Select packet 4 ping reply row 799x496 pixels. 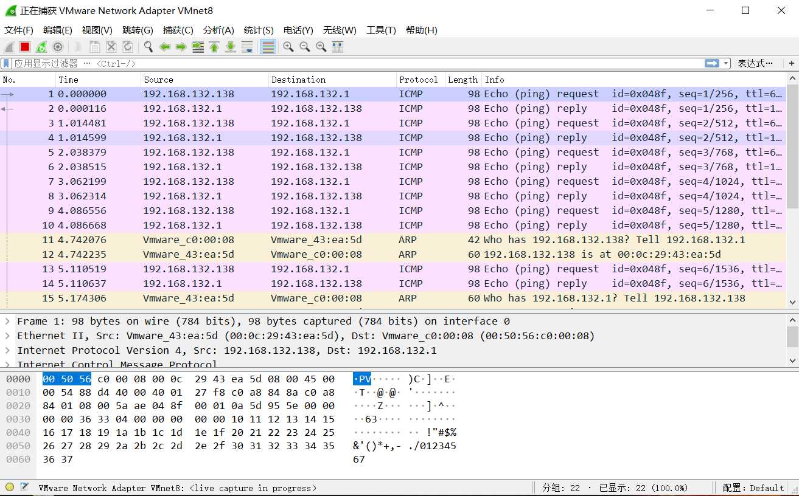coord(393,137)
